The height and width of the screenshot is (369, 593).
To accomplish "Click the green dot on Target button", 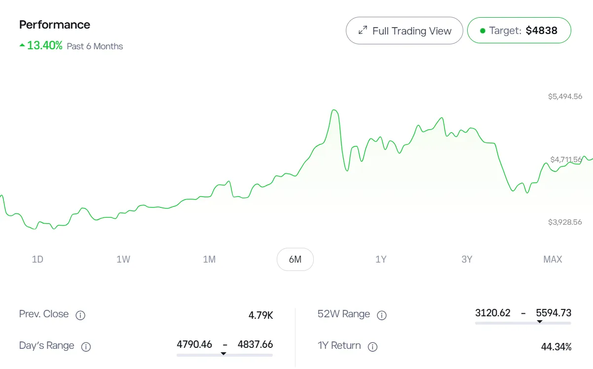I will coord(482,31).
